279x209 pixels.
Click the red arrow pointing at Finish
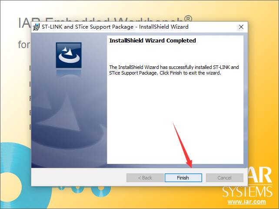pyautogui.click(x=183, y=145)
